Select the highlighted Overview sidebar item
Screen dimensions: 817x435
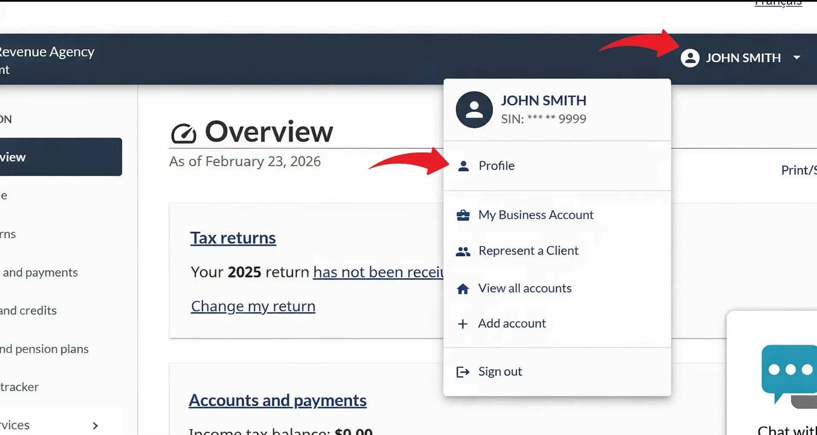(x=60, y=157)
